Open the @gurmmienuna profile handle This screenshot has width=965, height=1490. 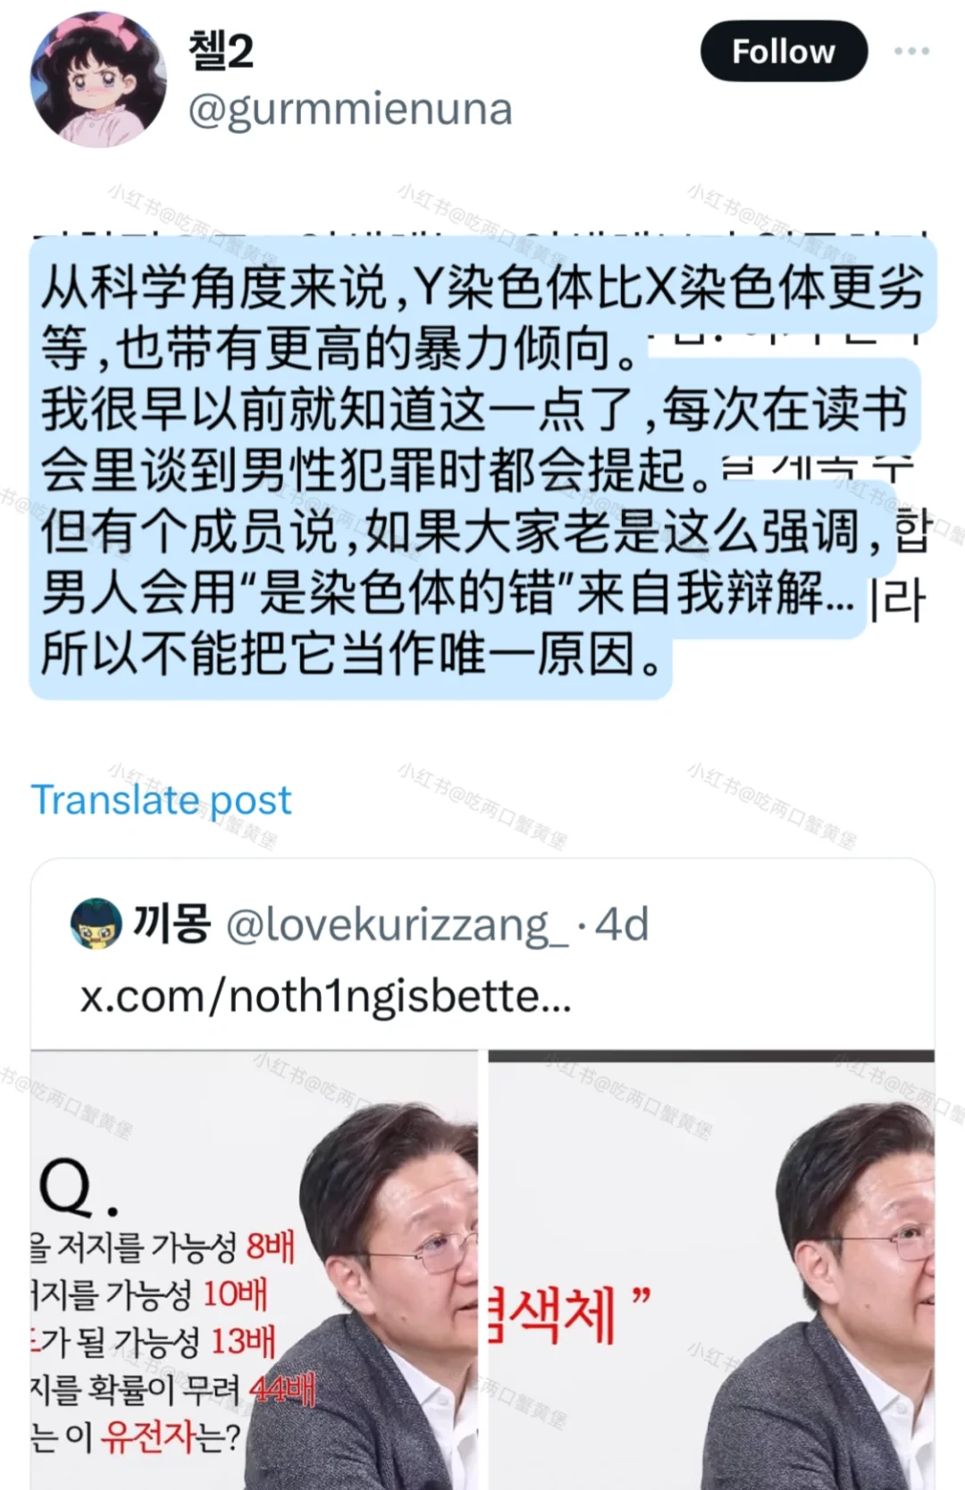350,110
